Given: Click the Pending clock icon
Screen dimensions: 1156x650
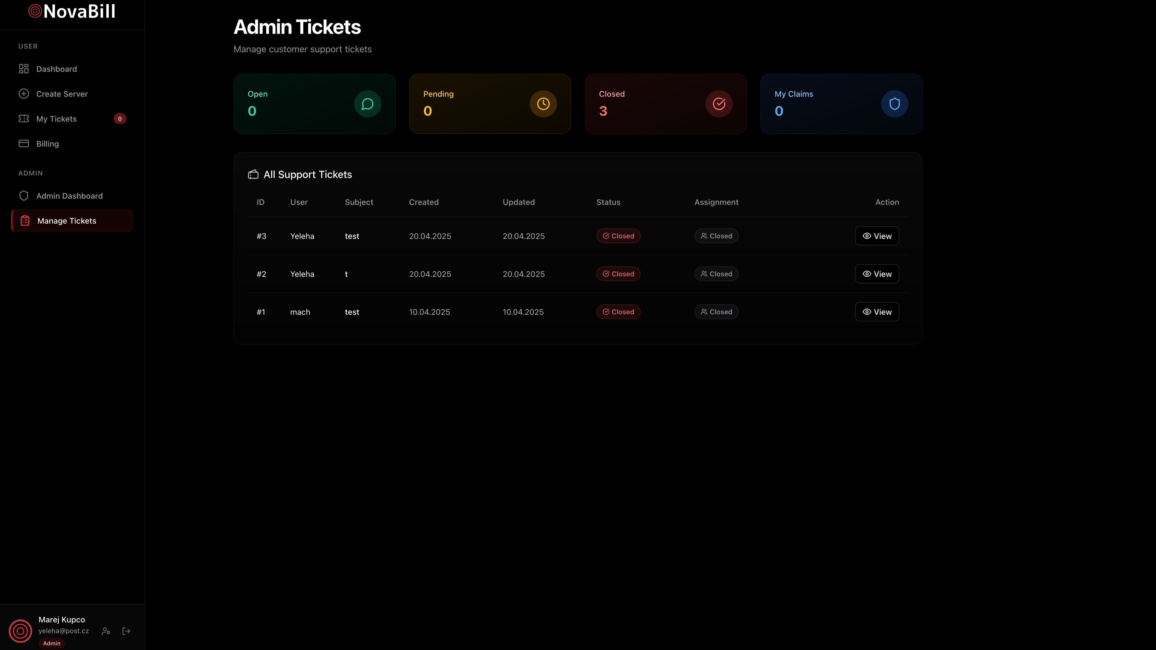Looking at the screenshot, I should point(543,104).
